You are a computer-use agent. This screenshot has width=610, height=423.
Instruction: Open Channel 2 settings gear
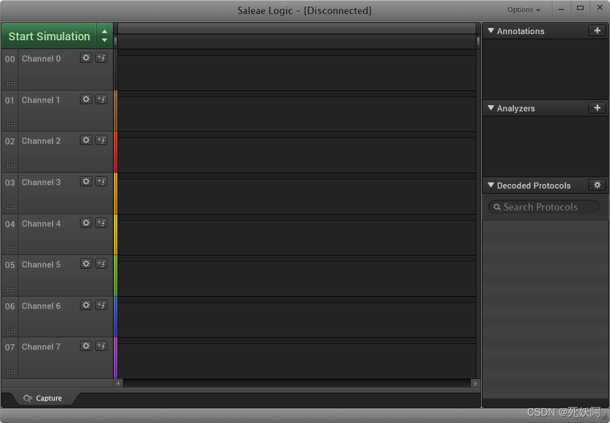86,140
